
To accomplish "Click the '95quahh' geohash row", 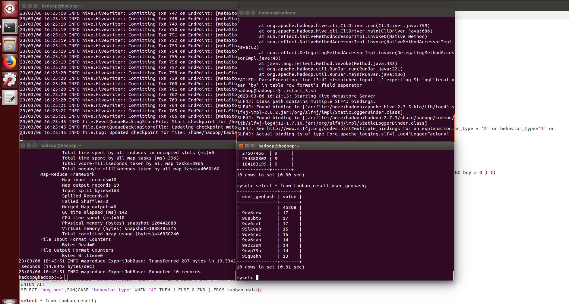I will pyautogui.click(x=269, y=256).
